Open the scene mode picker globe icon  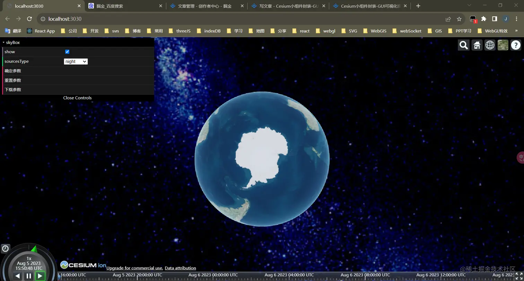click(x=490, y=45)
